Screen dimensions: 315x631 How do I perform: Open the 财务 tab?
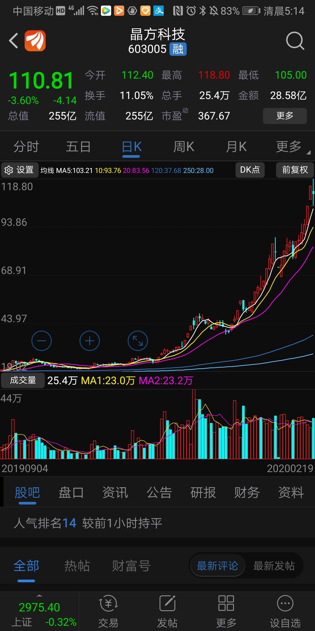click(247, 493)
